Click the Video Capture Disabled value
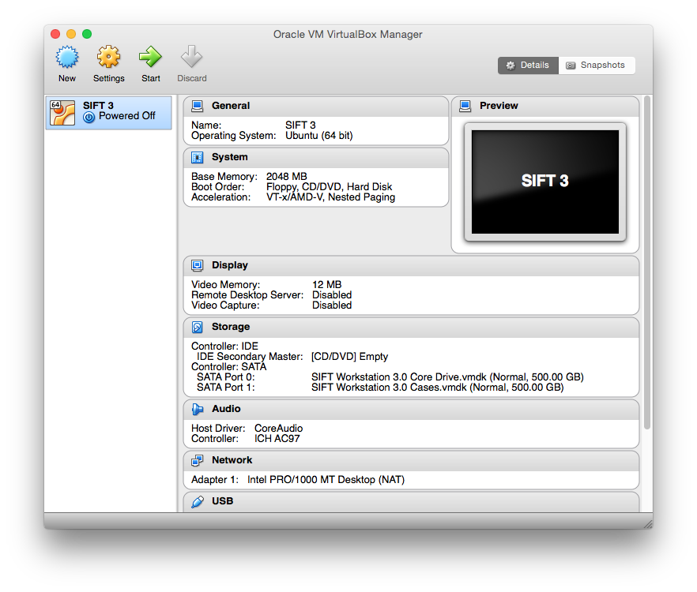This screenshot has height=592, width=697. coord(332,305)
